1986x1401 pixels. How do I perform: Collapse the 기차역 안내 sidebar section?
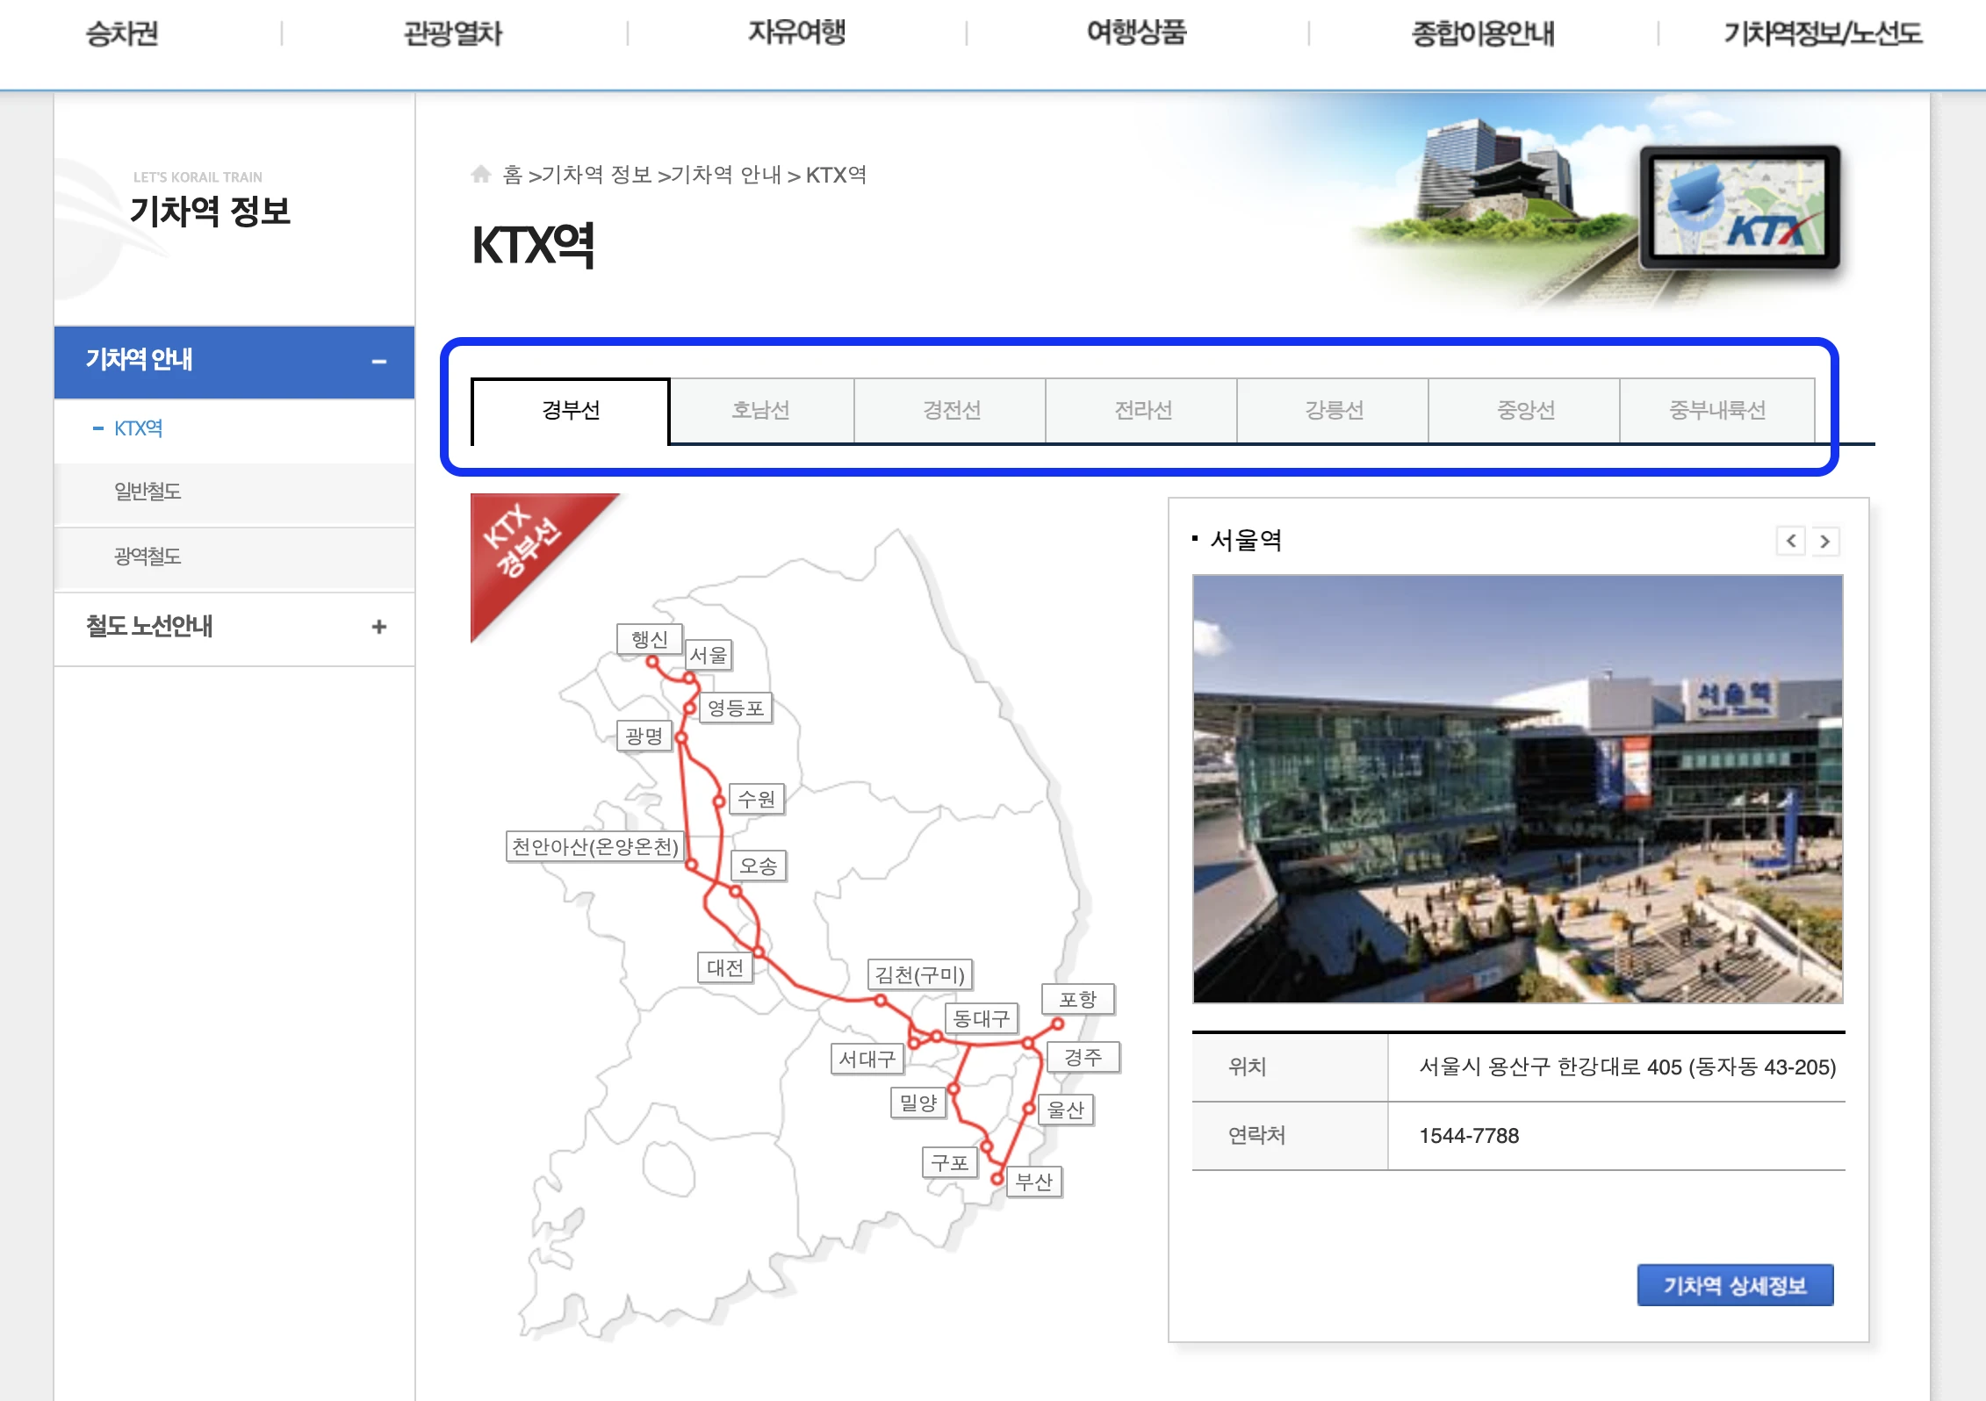click(x=380, y=361)
